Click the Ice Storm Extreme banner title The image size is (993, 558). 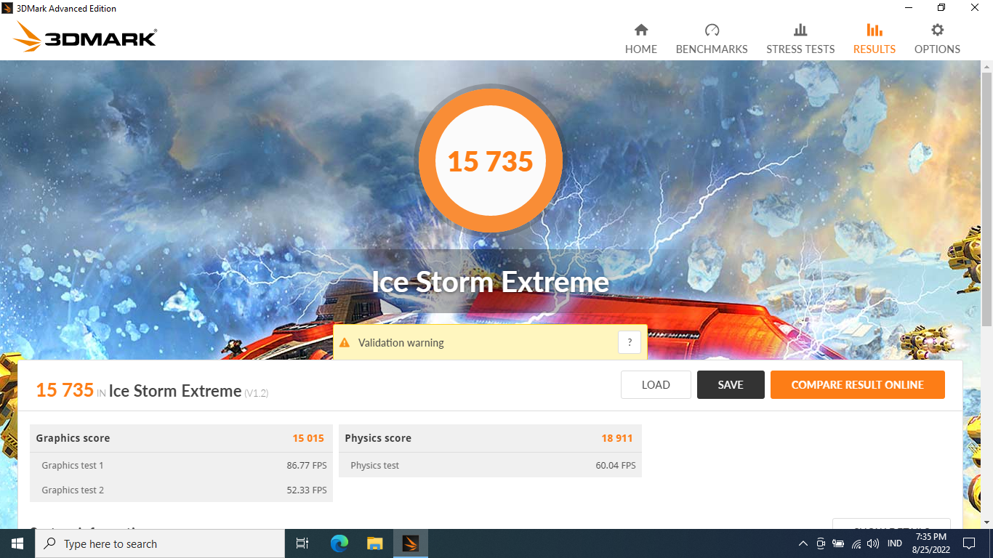click(x=491, y=282)
